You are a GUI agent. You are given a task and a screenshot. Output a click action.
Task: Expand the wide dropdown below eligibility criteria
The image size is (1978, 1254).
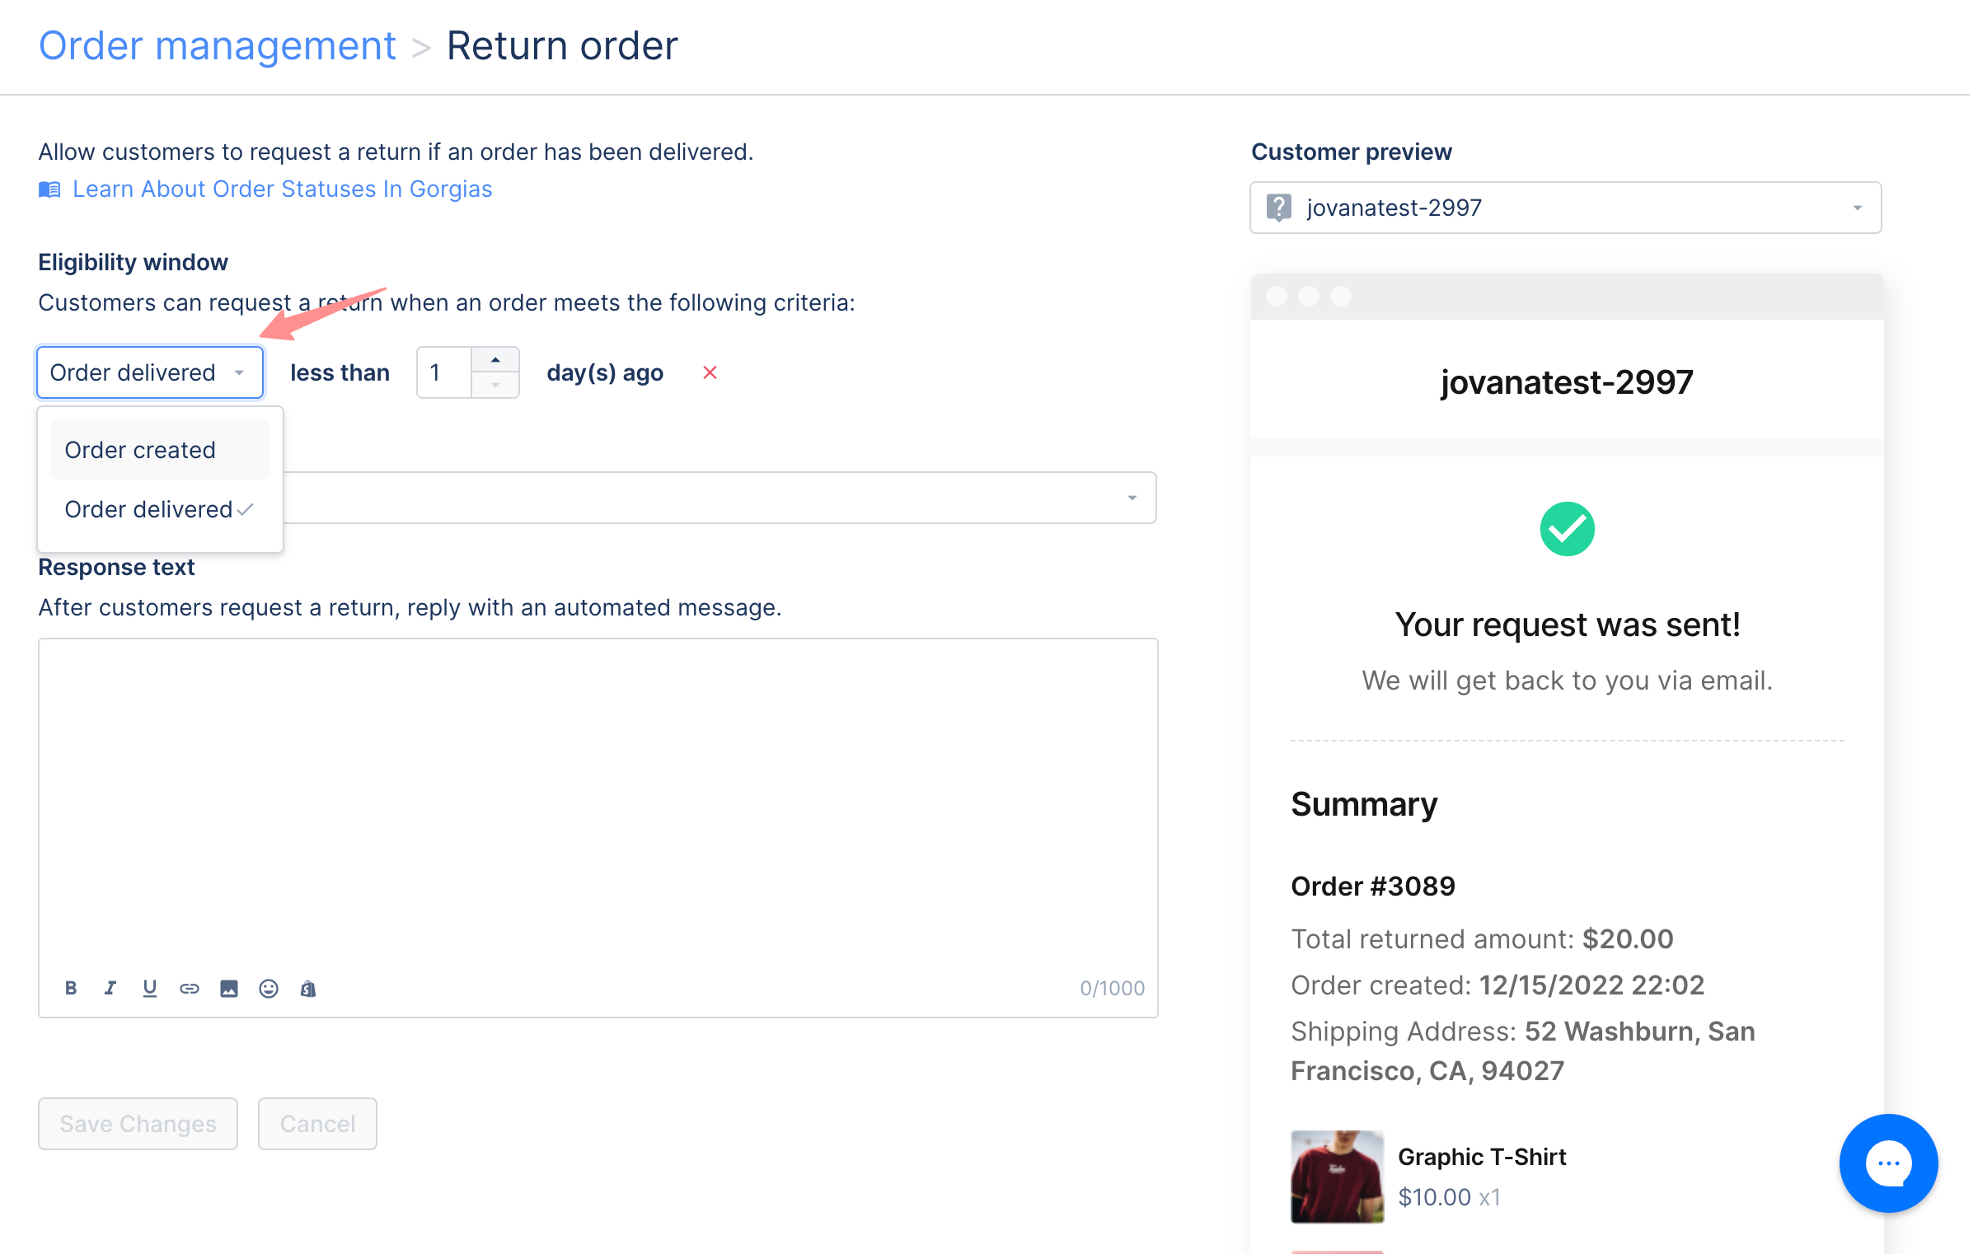click(720, 498)
